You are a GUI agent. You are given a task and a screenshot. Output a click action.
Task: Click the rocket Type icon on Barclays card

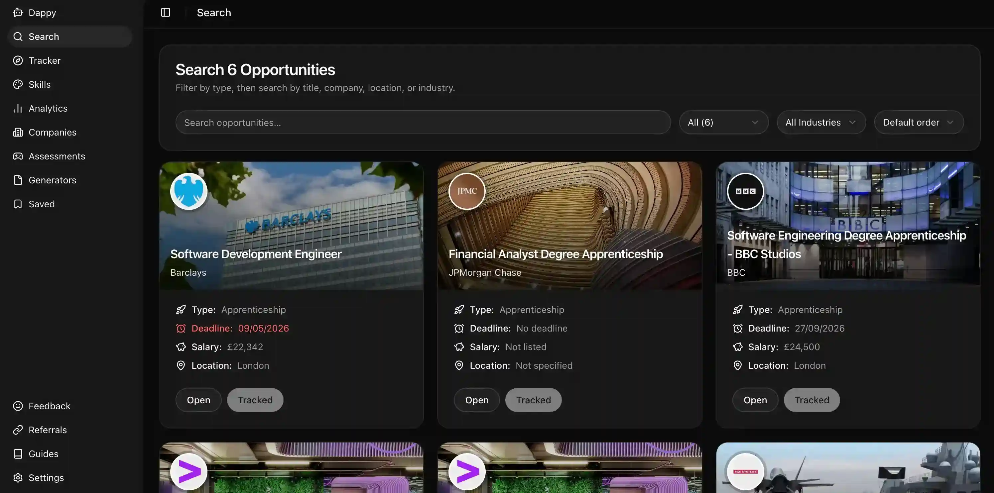(181, 310)
